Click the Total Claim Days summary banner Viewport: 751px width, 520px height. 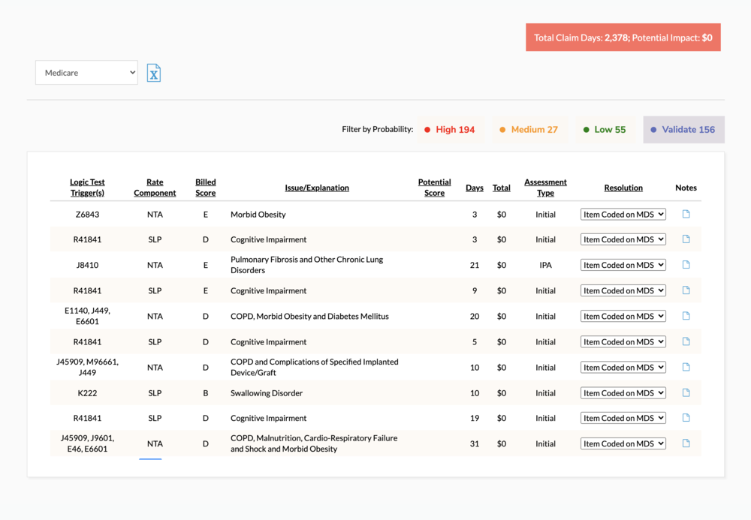(x=623, y=38)
